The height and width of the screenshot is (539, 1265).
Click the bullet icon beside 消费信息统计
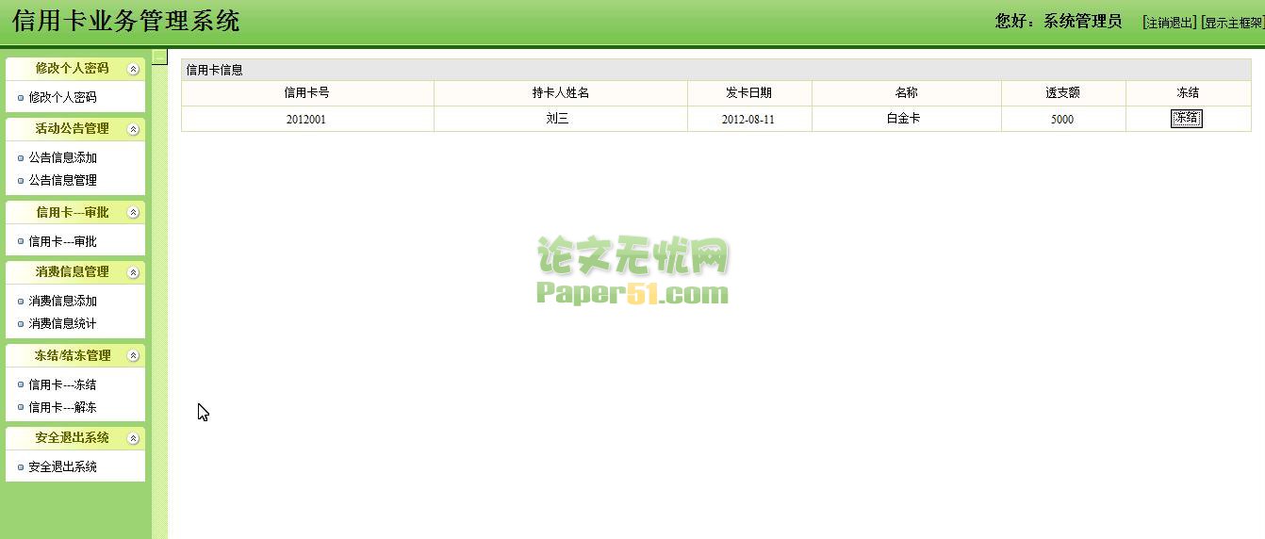(x=21, y=324)
